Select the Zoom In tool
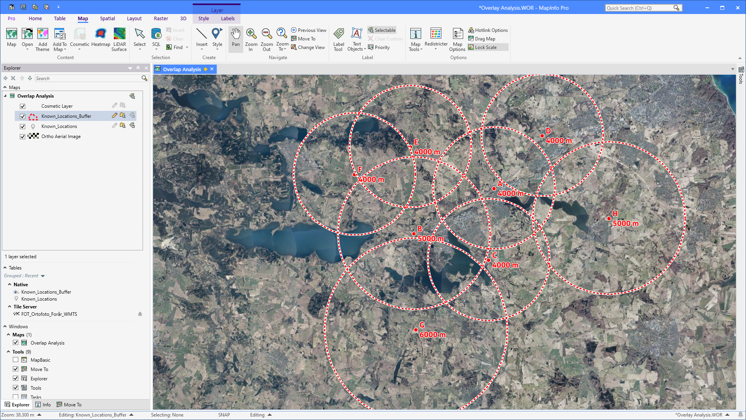746x420 pixels. [251, 39]
